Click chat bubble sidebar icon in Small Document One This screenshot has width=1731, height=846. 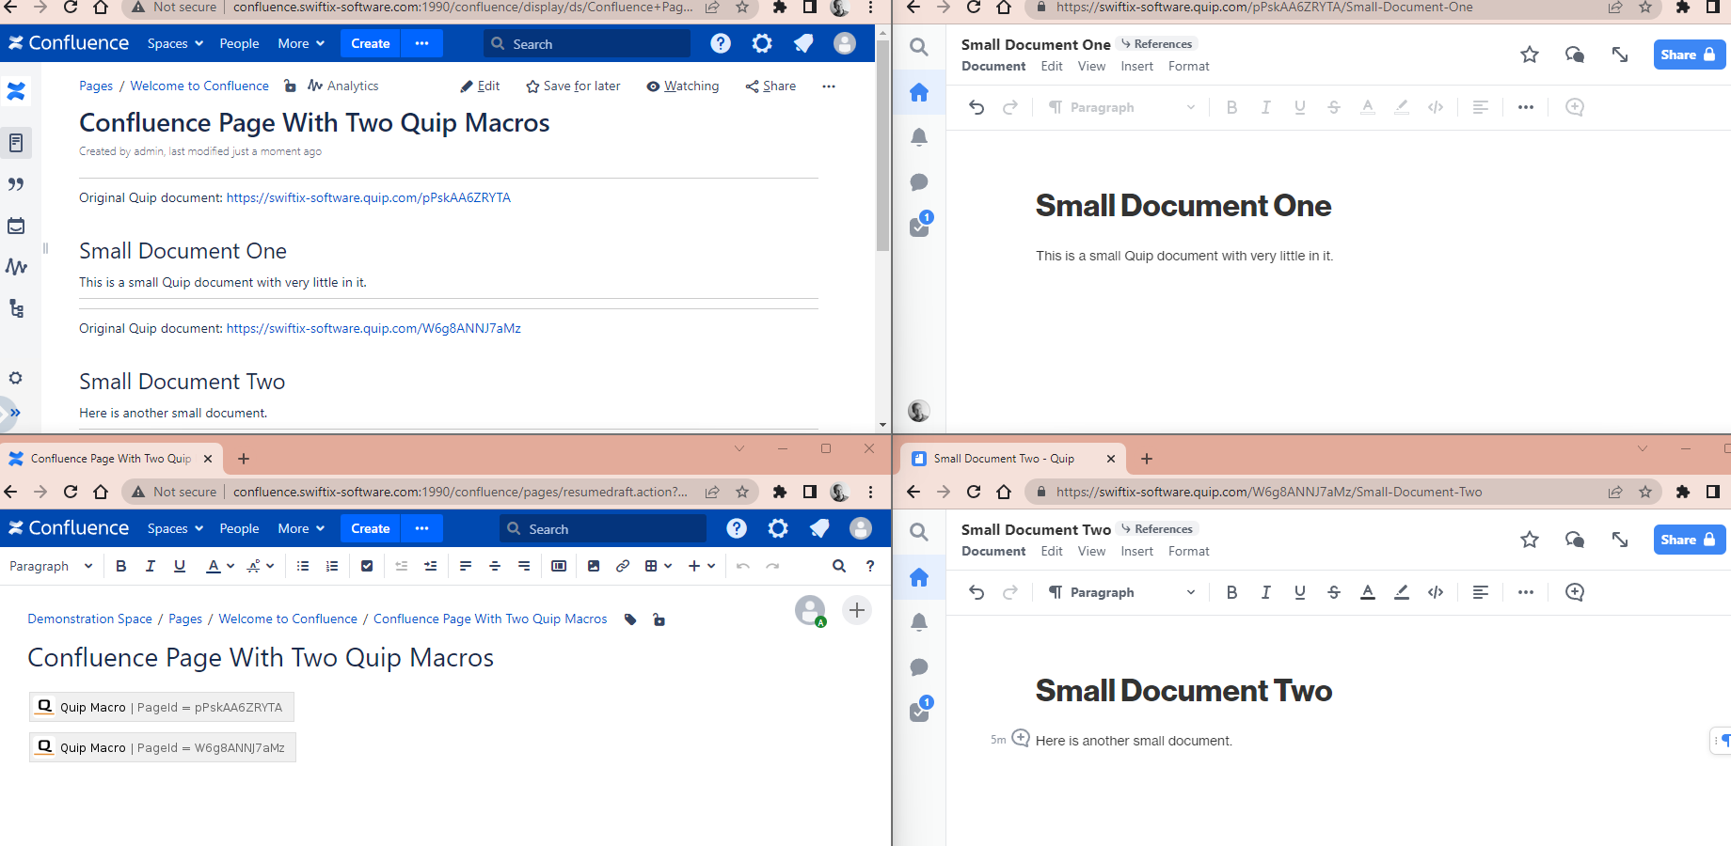coord(919,182)
